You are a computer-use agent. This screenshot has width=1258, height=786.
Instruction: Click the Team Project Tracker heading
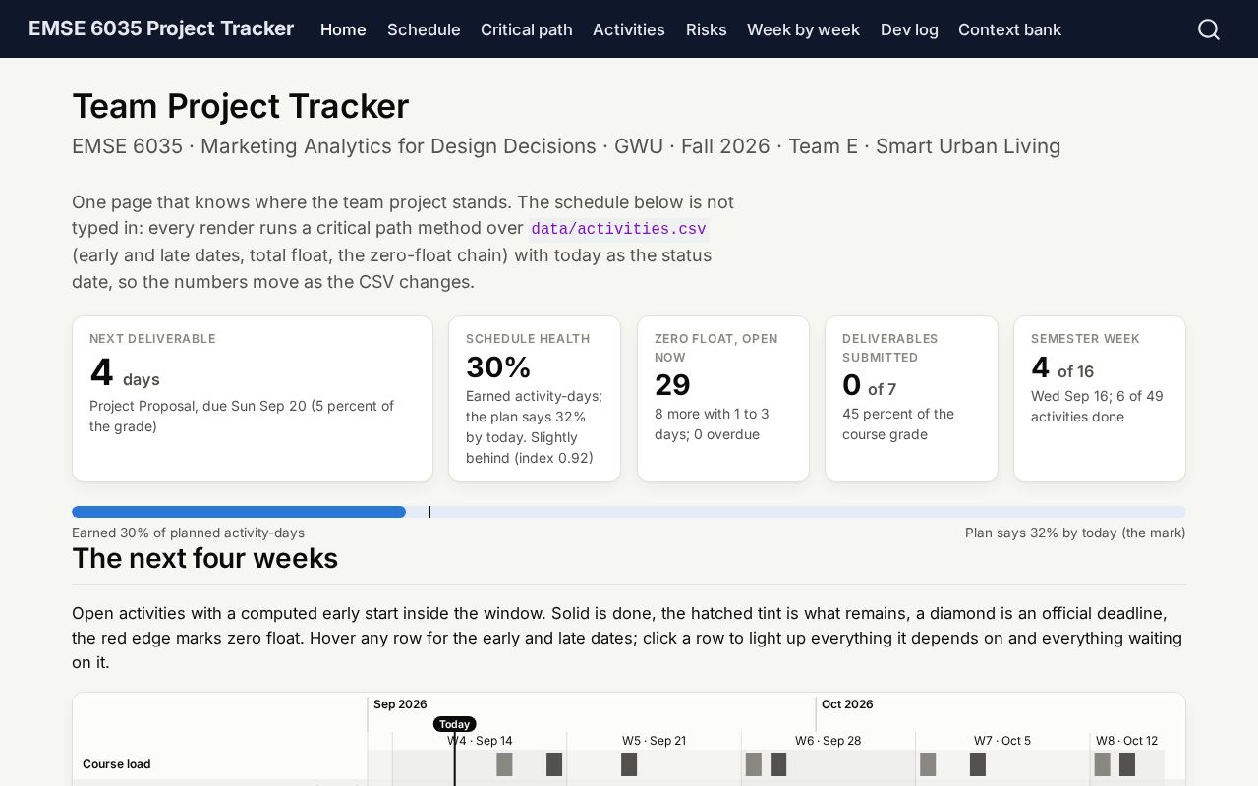click(x=241, y=106)
